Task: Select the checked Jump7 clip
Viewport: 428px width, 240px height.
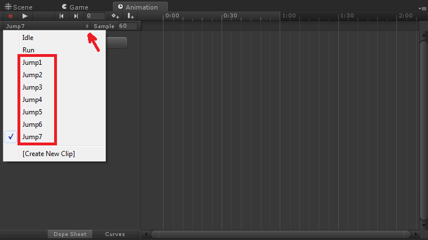Action: pyautogui.click(x=54, y=137)
